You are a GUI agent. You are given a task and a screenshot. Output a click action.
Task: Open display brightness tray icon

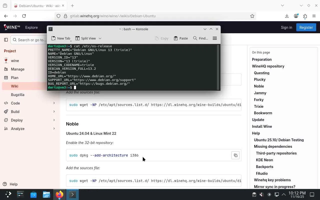[269, 194]
